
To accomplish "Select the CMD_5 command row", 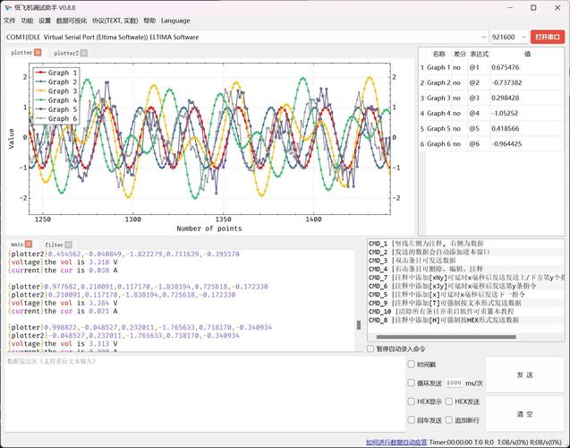I will 466,295.
